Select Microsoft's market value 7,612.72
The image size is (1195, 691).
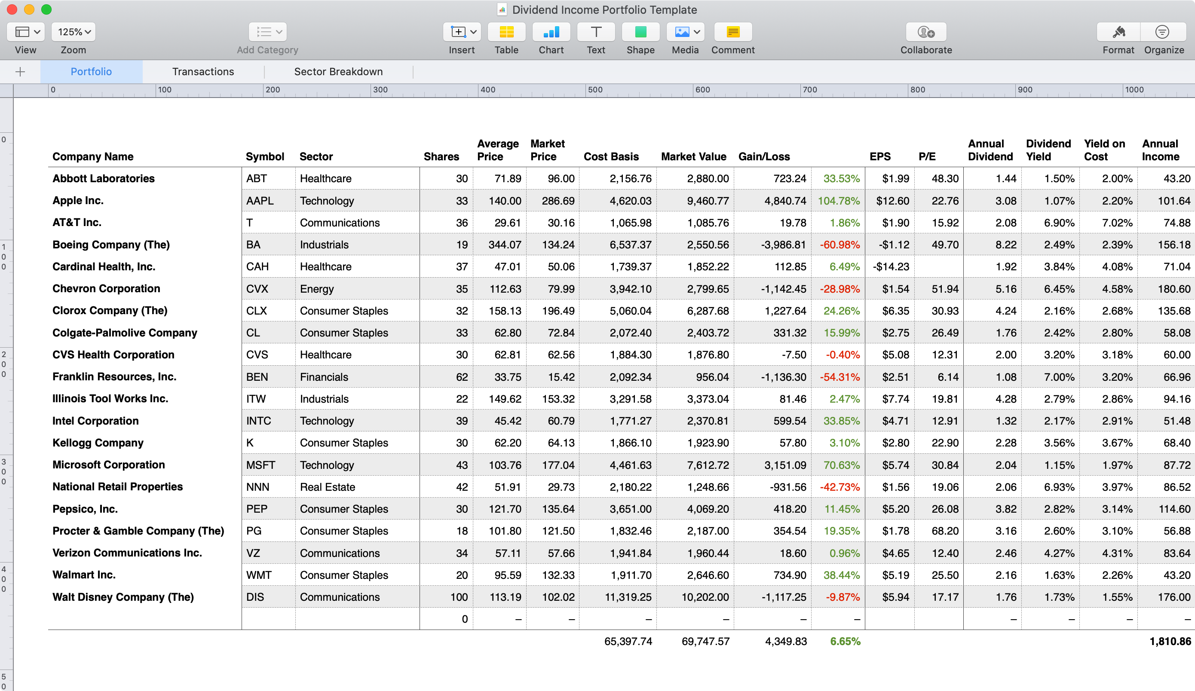coord(695,465)
